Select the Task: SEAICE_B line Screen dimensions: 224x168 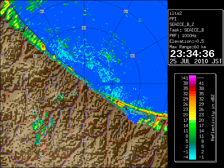(x=187, y=30)
